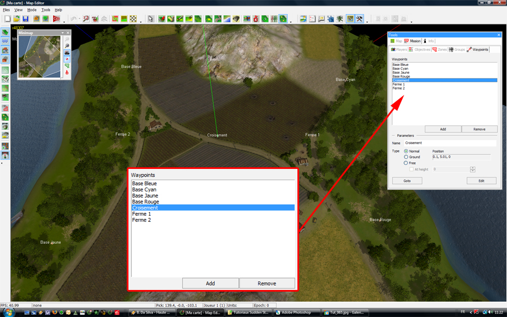The width and height of the screenshot is (507, 317).
Task: Click the Add button in Tools panel
Action: 443,130
